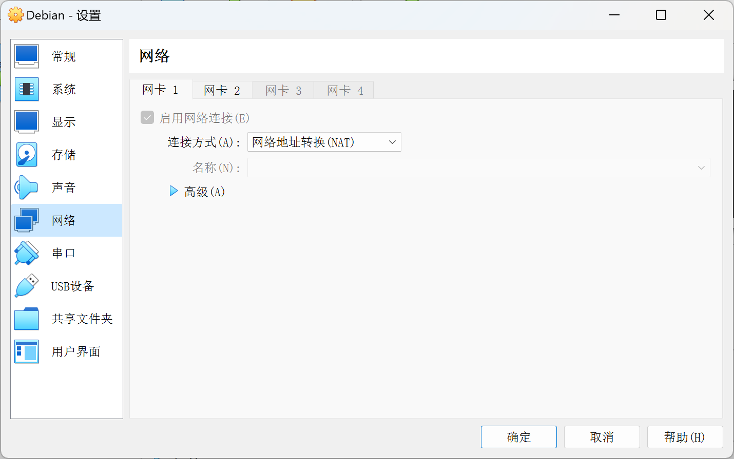Select the 声音 speaker icon
734x459 pixels.
[27, 187]
